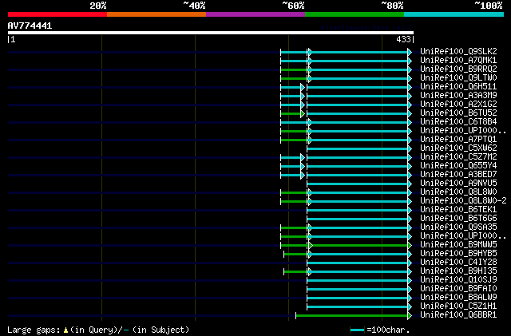Click the cyan alignment bar for B9FAI0

click(x=358, y=289)
